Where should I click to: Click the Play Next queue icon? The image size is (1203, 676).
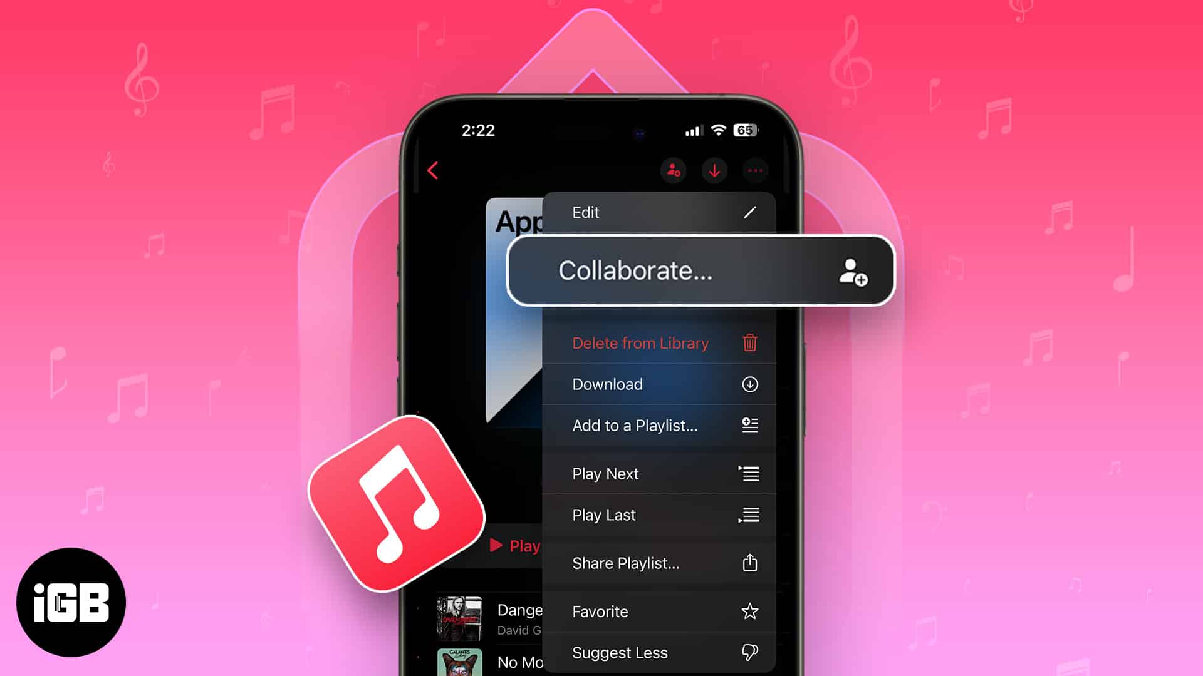(749, 474)
